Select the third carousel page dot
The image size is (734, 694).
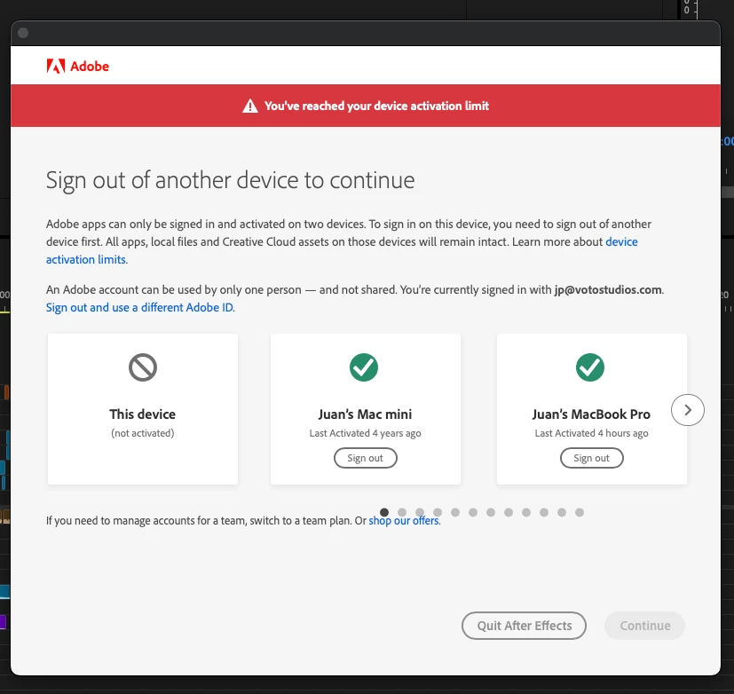point(420,512)
